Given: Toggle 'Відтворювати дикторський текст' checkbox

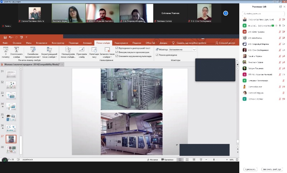Looking at the screenshot, I should coord(117,48).
